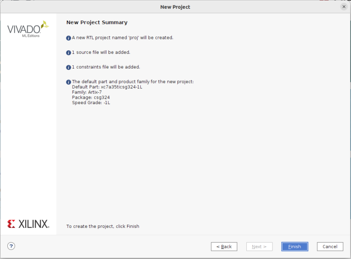351x259 pixels.
Task: Close the New Project dialog window
Action: click(344, 7)
